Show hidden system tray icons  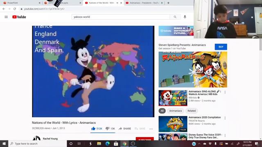pyautogui.click(x=199, y=144)
